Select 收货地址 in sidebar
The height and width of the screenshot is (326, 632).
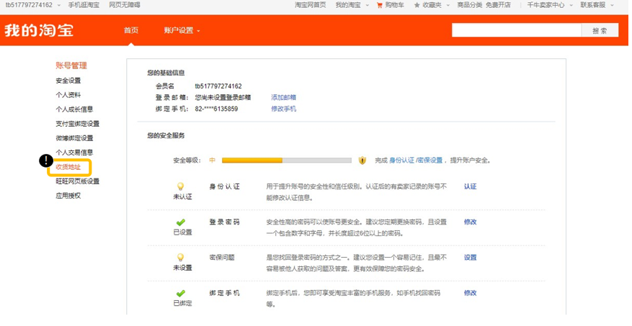click(x=68, y=167)
